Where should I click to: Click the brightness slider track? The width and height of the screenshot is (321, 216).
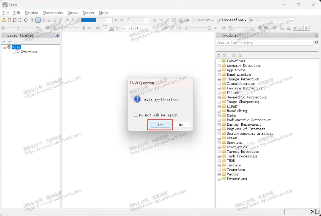pyautogui.click(x=18, y=28)
